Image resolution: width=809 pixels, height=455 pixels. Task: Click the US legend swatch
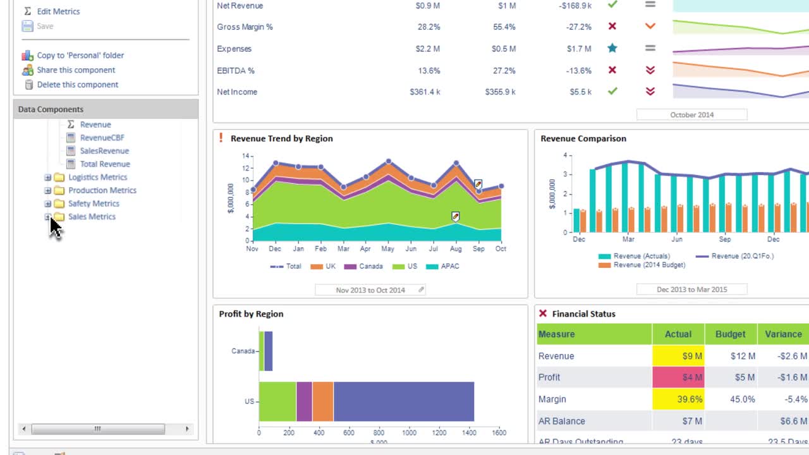398,267
